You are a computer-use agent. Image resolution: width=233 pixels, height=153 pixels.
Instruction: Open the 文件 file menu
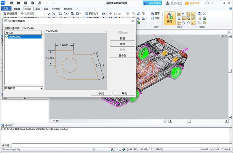point(6,8)
